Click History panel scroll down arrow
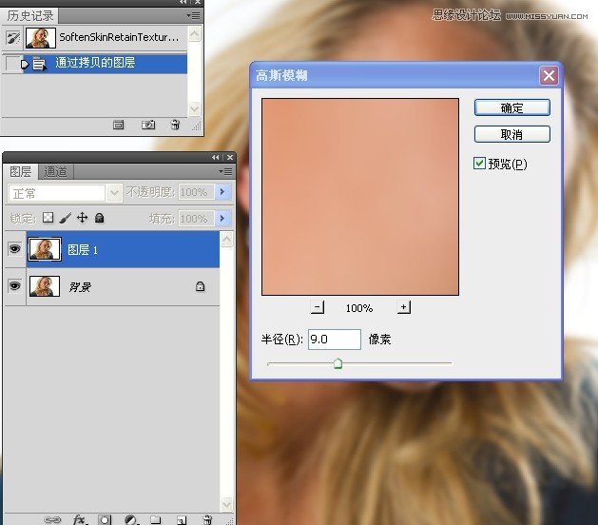The height and width of the screenshot is (525, 598). (x=194, y=108)
